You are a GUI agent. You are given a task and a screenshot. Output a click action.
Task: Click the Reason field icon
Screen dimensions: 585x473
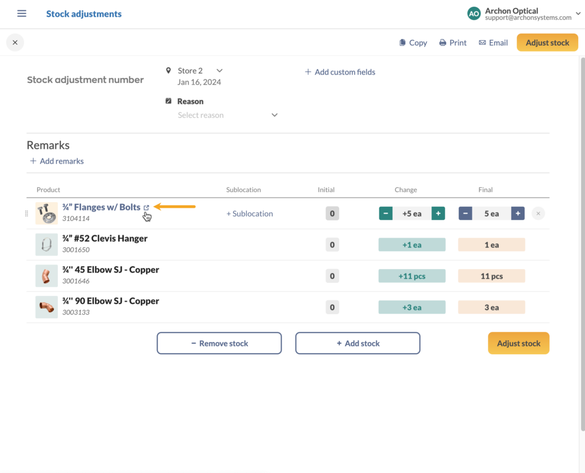coord(168,101)
